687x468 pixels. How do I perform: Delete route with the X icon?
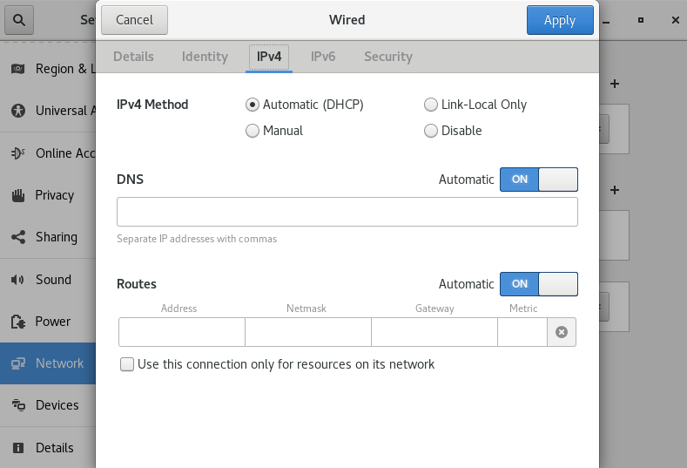(x=562, y=332)
